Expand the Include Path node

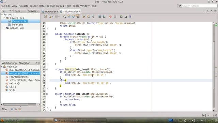click(4, 28)
